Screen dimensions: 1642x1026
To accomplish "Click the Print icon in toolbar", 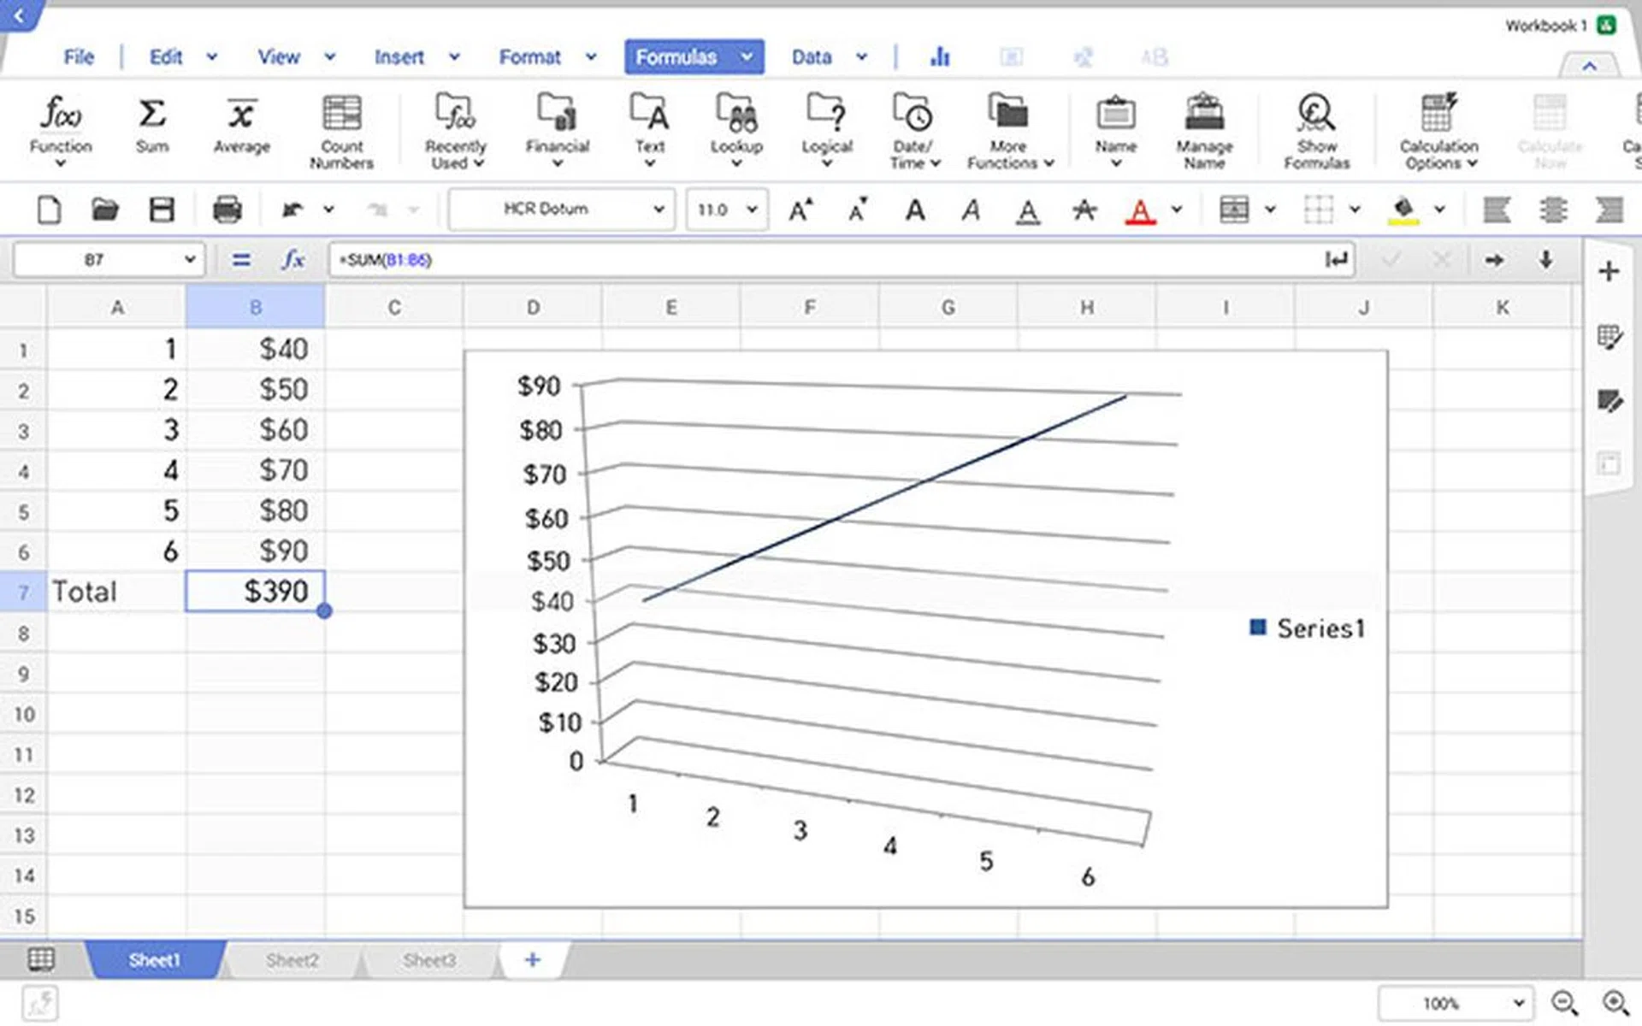I will (x=227, y=209).
